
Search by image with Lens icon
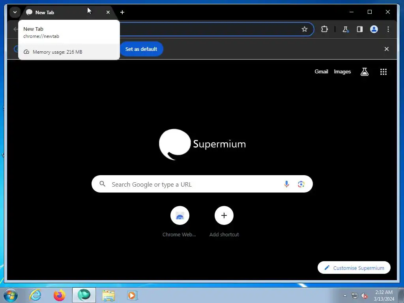point(301,184)
